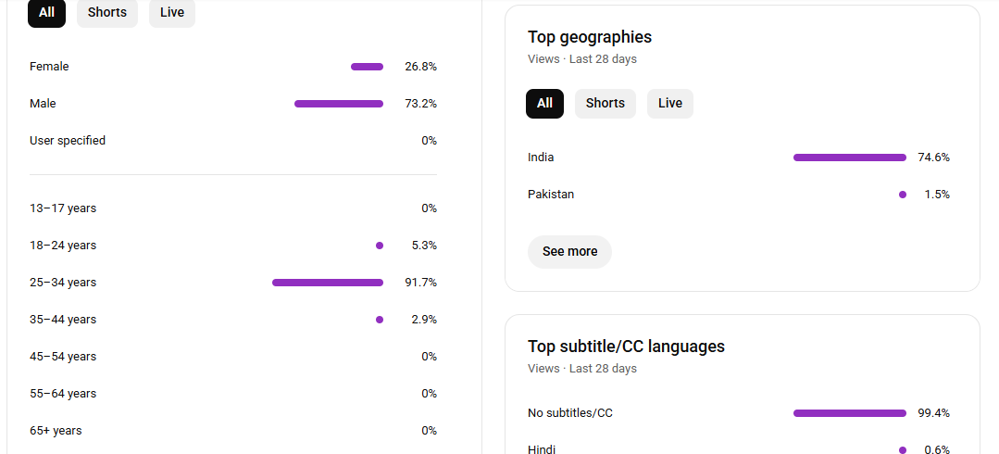
Task: Click the Female percentage bar
Action: pyautogui.click(x=367, y=67)
